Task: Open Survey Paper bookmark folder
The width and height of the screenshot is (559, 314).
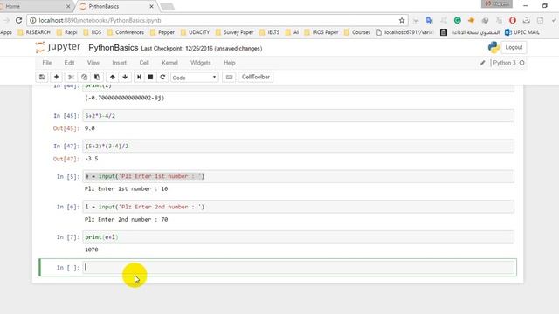Action: 235,32
